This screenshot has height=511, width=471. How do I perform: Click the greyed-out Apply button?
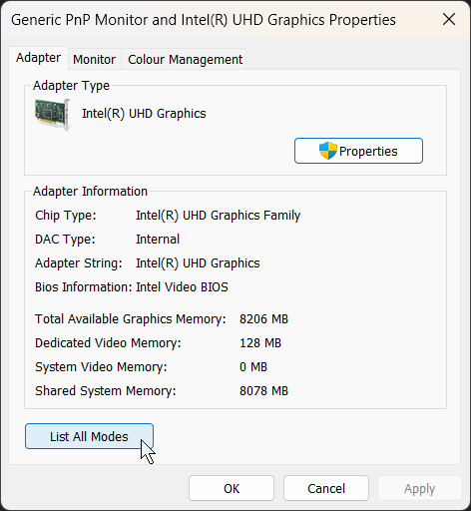420,488
